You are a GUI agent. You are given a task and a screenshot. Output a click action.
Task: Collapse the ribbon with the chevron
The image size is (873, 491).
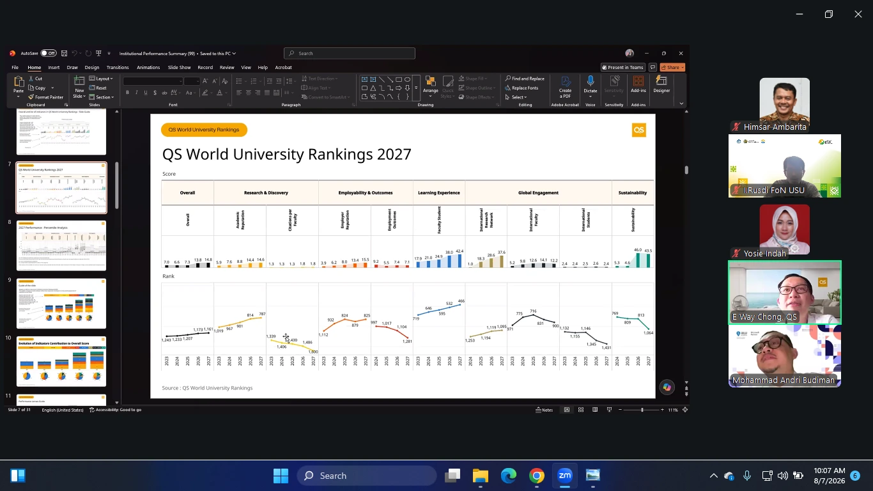[681, 104]
